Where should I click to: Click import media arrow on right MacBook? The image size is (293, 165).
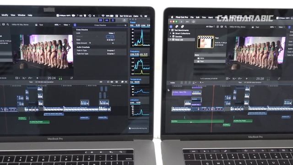click(181, 22)
